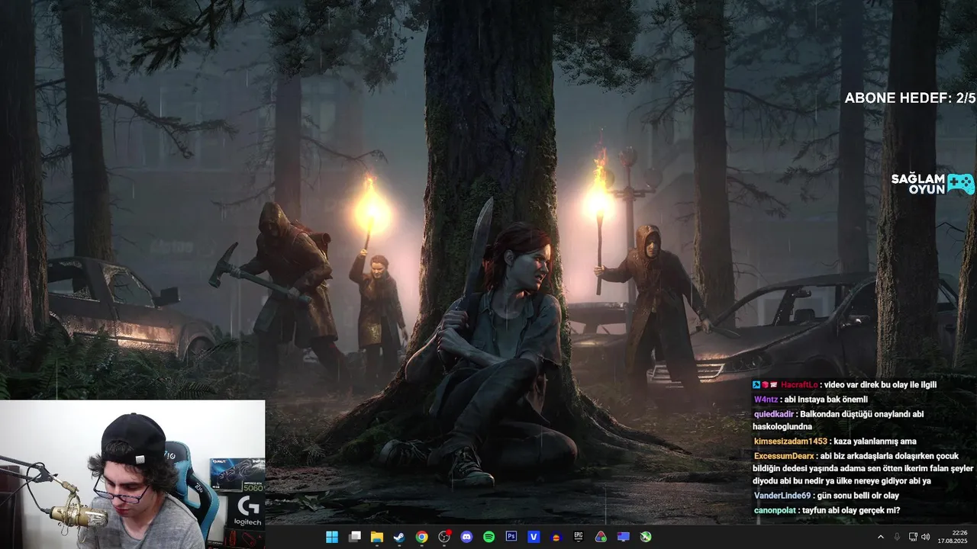Switch to Google Chrome in taskbar

421,537
